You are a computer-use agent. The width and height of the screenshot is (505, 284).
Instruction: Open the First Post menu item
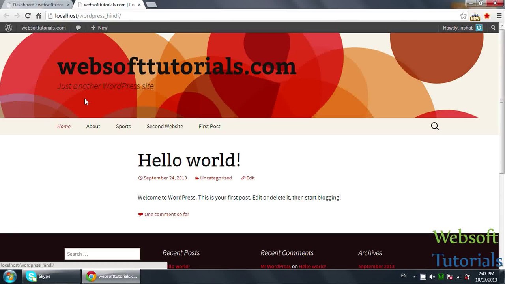coord(209,126)
